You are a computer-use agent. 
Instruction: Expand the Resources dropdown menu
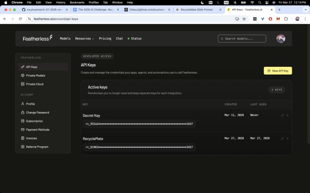84,39
